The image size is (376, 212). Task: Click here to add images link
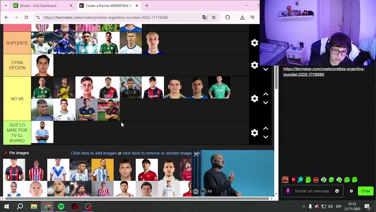94,153
